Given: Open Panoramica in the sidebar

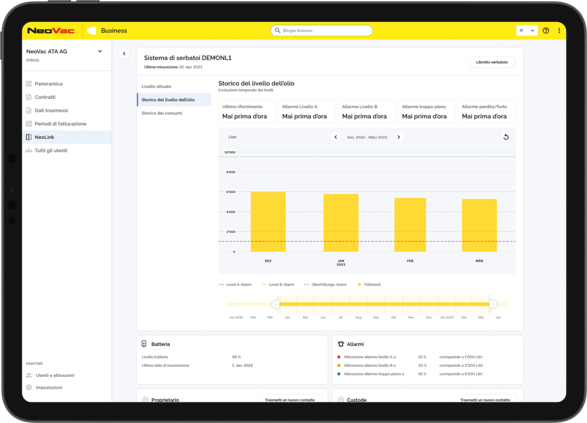Looking at the screenshot, I should click(x=67, y=84).
